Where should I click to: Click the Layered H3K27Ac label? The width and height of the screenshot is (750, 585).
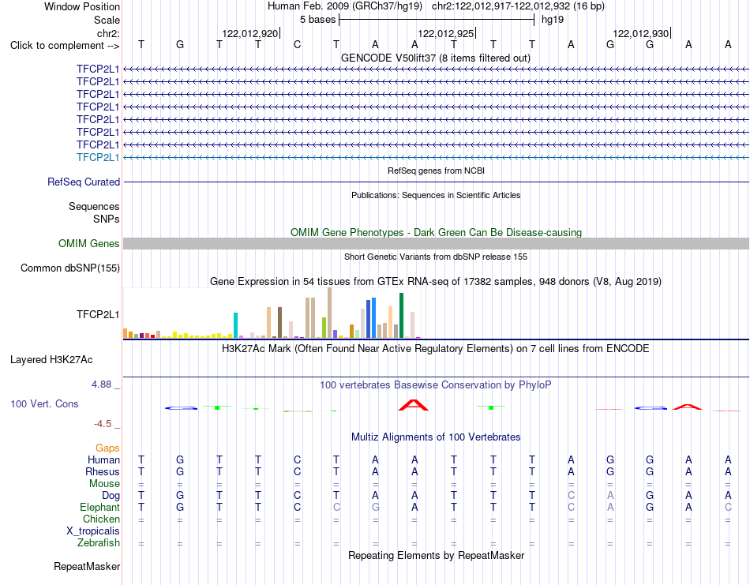[51, 360]
